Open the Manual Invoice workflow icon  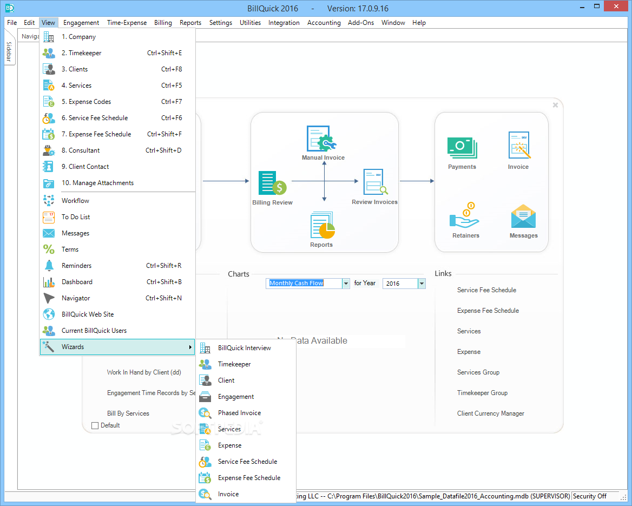[321, 139]
